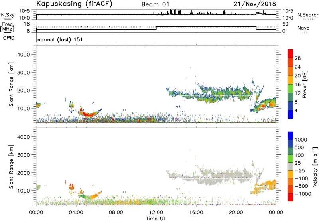
Task: Select the 'Freq. [MHz]' axis label
Action: 7,27
